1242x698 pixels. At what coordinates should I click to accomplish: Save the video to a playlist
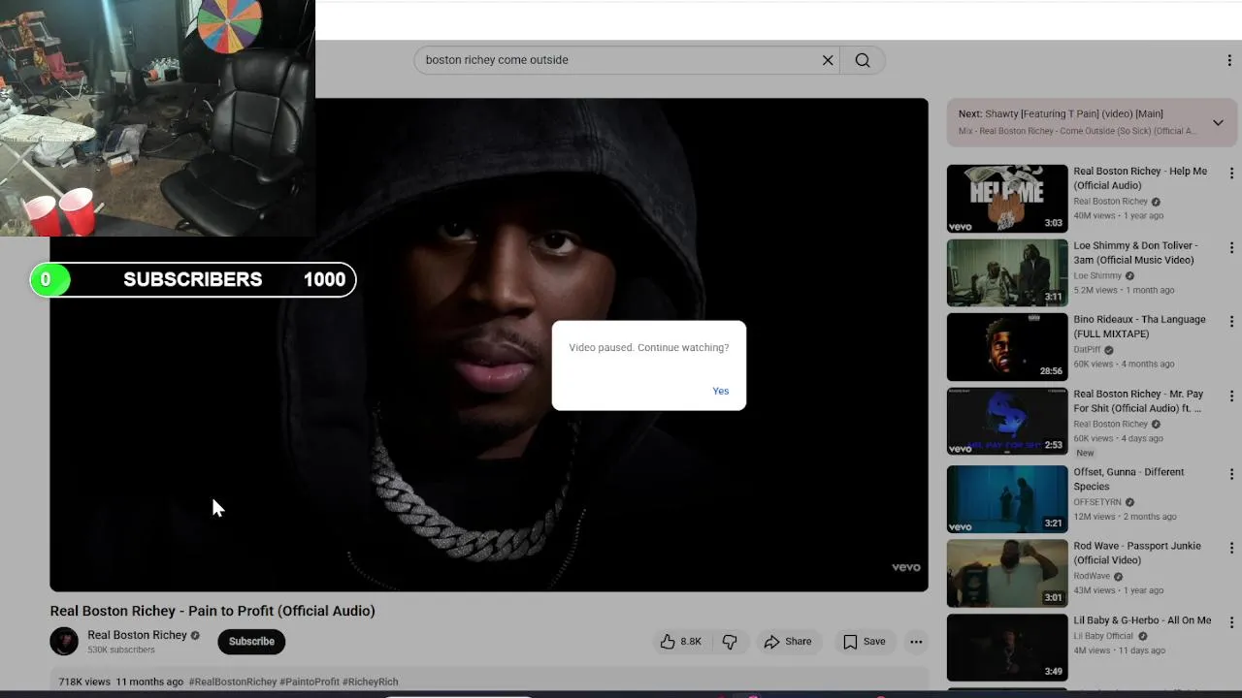[x=865, y=642]
